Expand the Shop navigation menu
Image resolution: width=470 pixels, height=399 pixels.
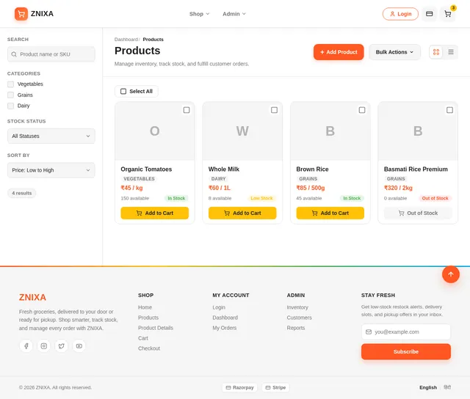(199, 14)
